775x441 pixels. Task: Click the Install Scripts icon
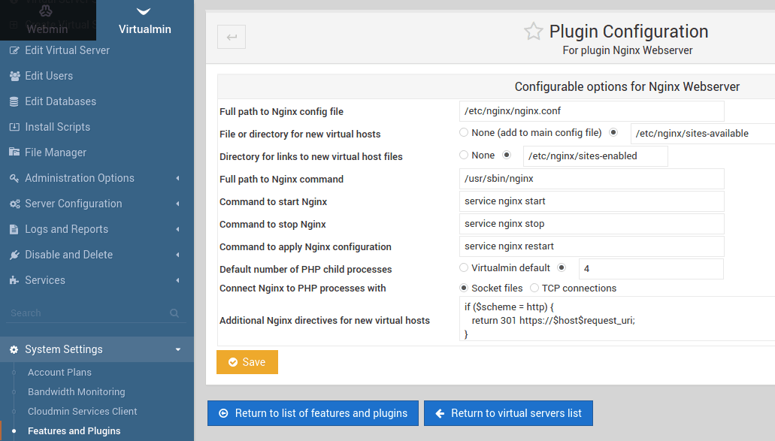point(13,126)
